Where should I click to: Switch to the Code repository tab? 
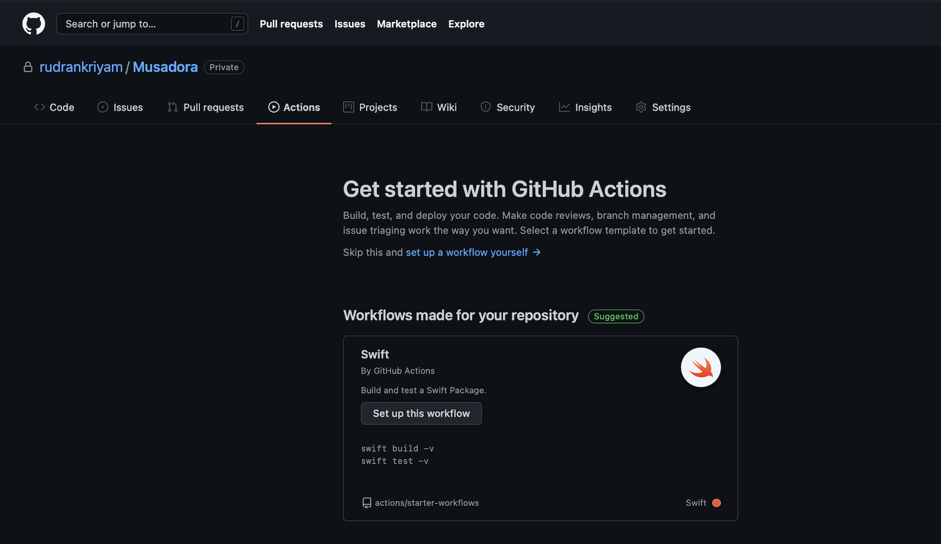pyautogui.click(x=54, y=107)
